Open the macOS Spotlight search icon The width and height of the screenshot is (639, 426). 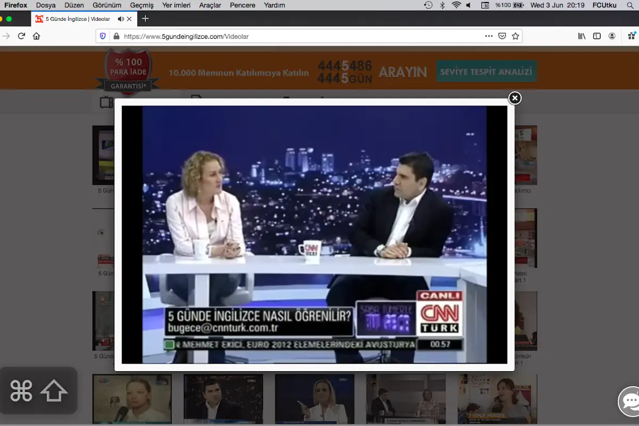click(629, 5)
